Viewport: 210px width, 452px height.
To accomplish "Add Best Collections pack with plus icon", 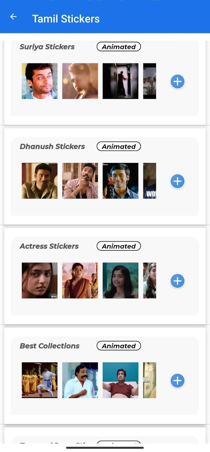I will coord(178,380).
